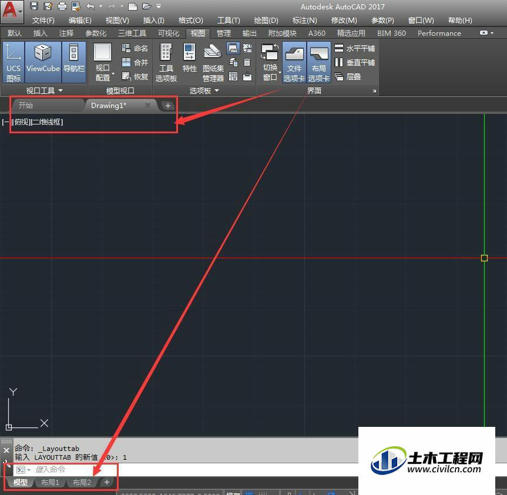Toggle the ViewCube display button

(x=43, y=62)
